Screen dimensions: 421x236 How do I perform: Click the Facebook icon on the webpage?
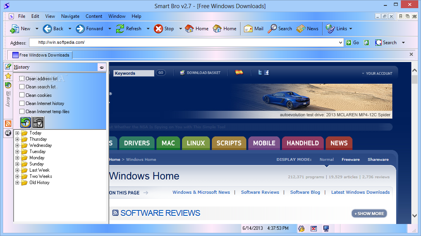tap(266, 72)
